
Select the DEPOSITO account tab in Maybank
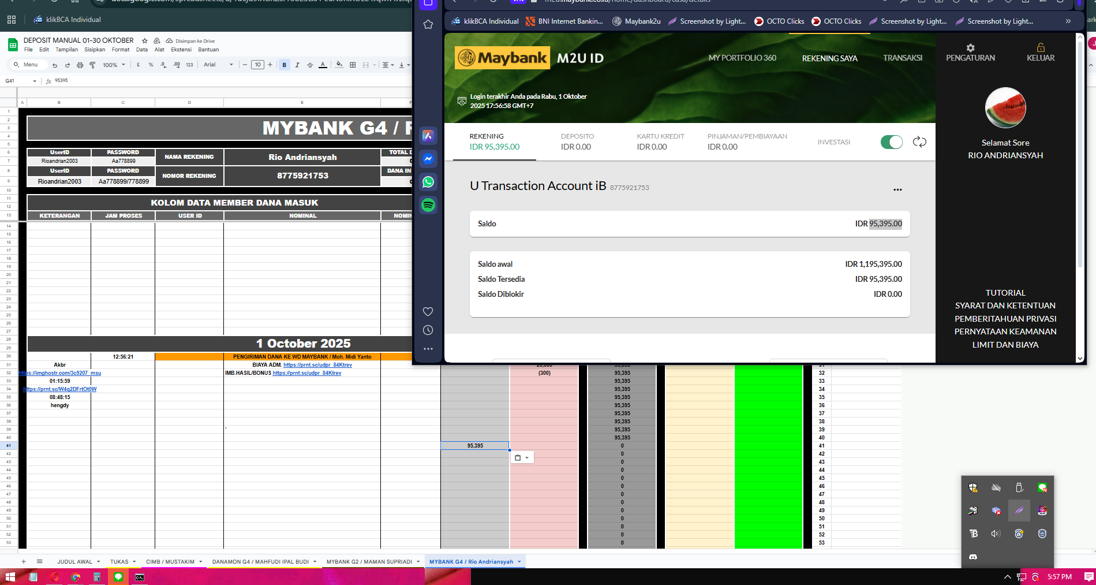point(577,141)
